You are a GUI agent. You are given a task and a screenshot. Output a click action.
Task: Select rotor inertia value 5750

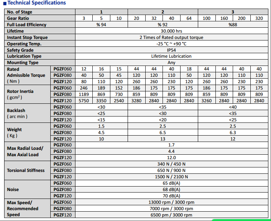coord(84,101)
